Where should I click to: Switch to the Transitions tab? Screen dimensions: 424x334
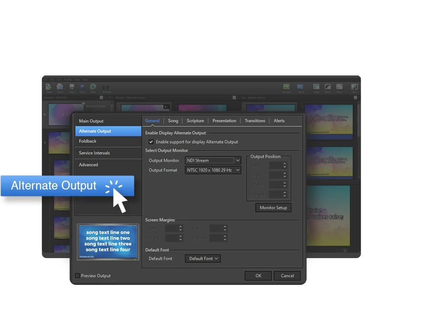pos(255,120)
